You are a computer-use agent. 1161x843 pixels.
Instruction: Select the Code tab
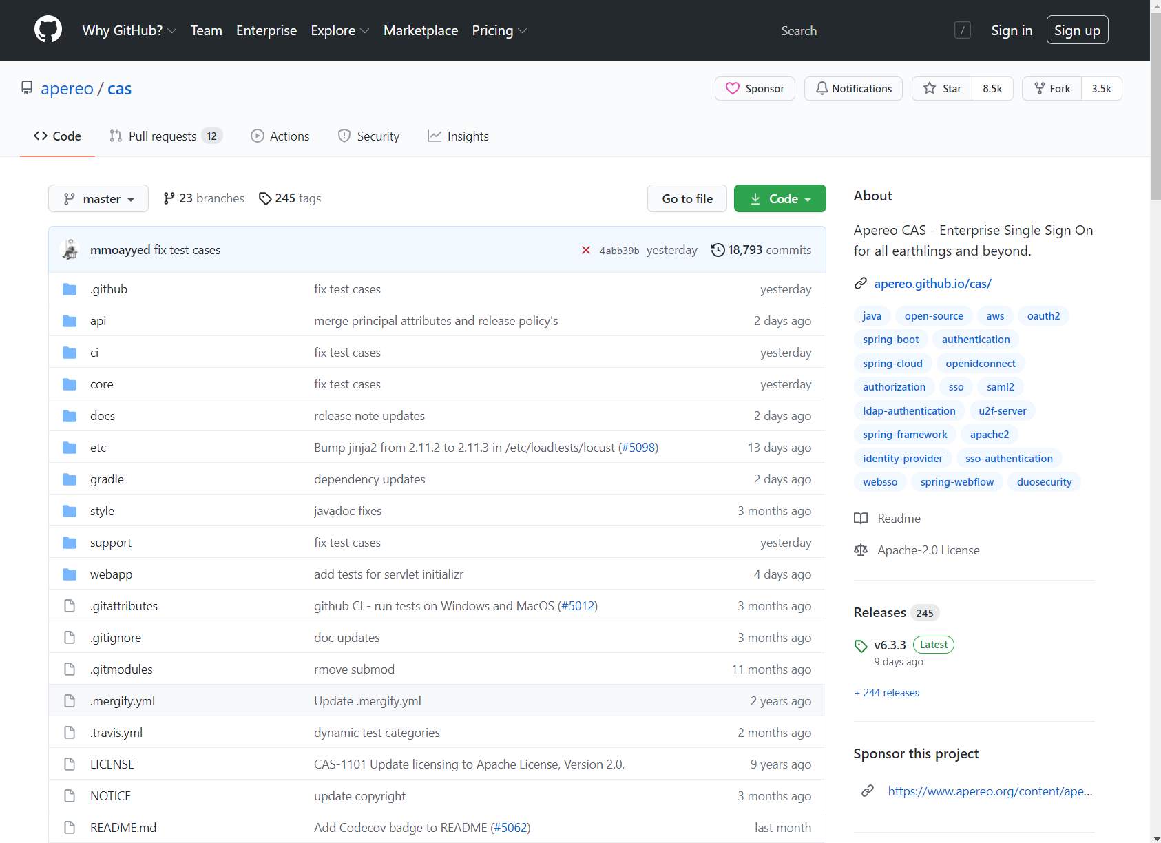pos(57,136)
